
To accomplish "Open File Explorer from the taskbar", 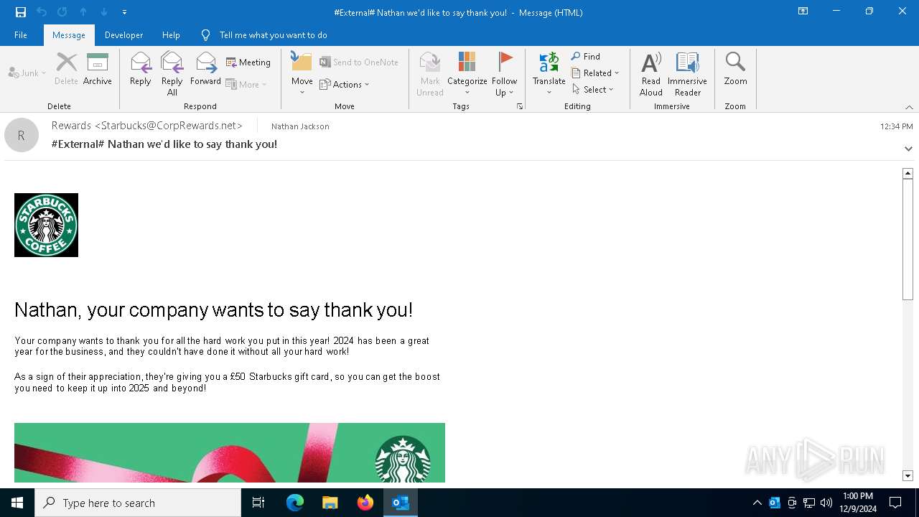I will pyautogui.click(x=330, y=503).
